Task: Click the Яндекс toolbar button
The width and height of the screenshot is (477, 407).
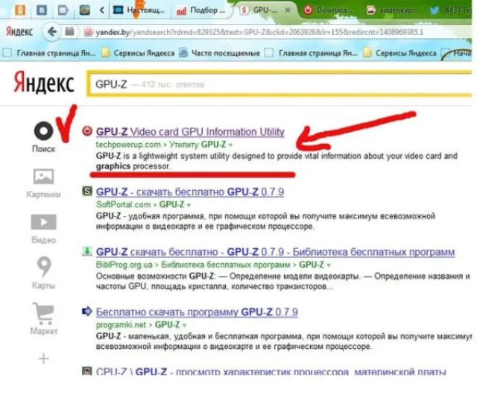Action: pyautogui.click(x=19, y=31)
